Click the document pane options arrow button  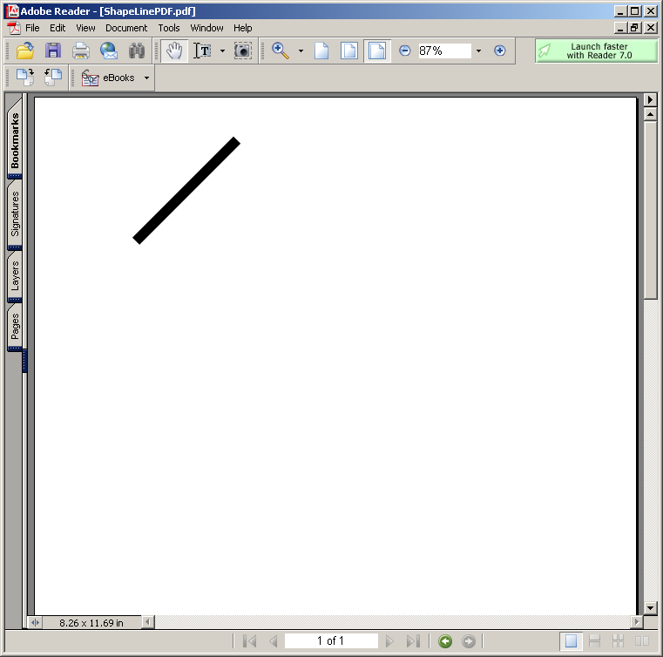[x=650, y=100]
